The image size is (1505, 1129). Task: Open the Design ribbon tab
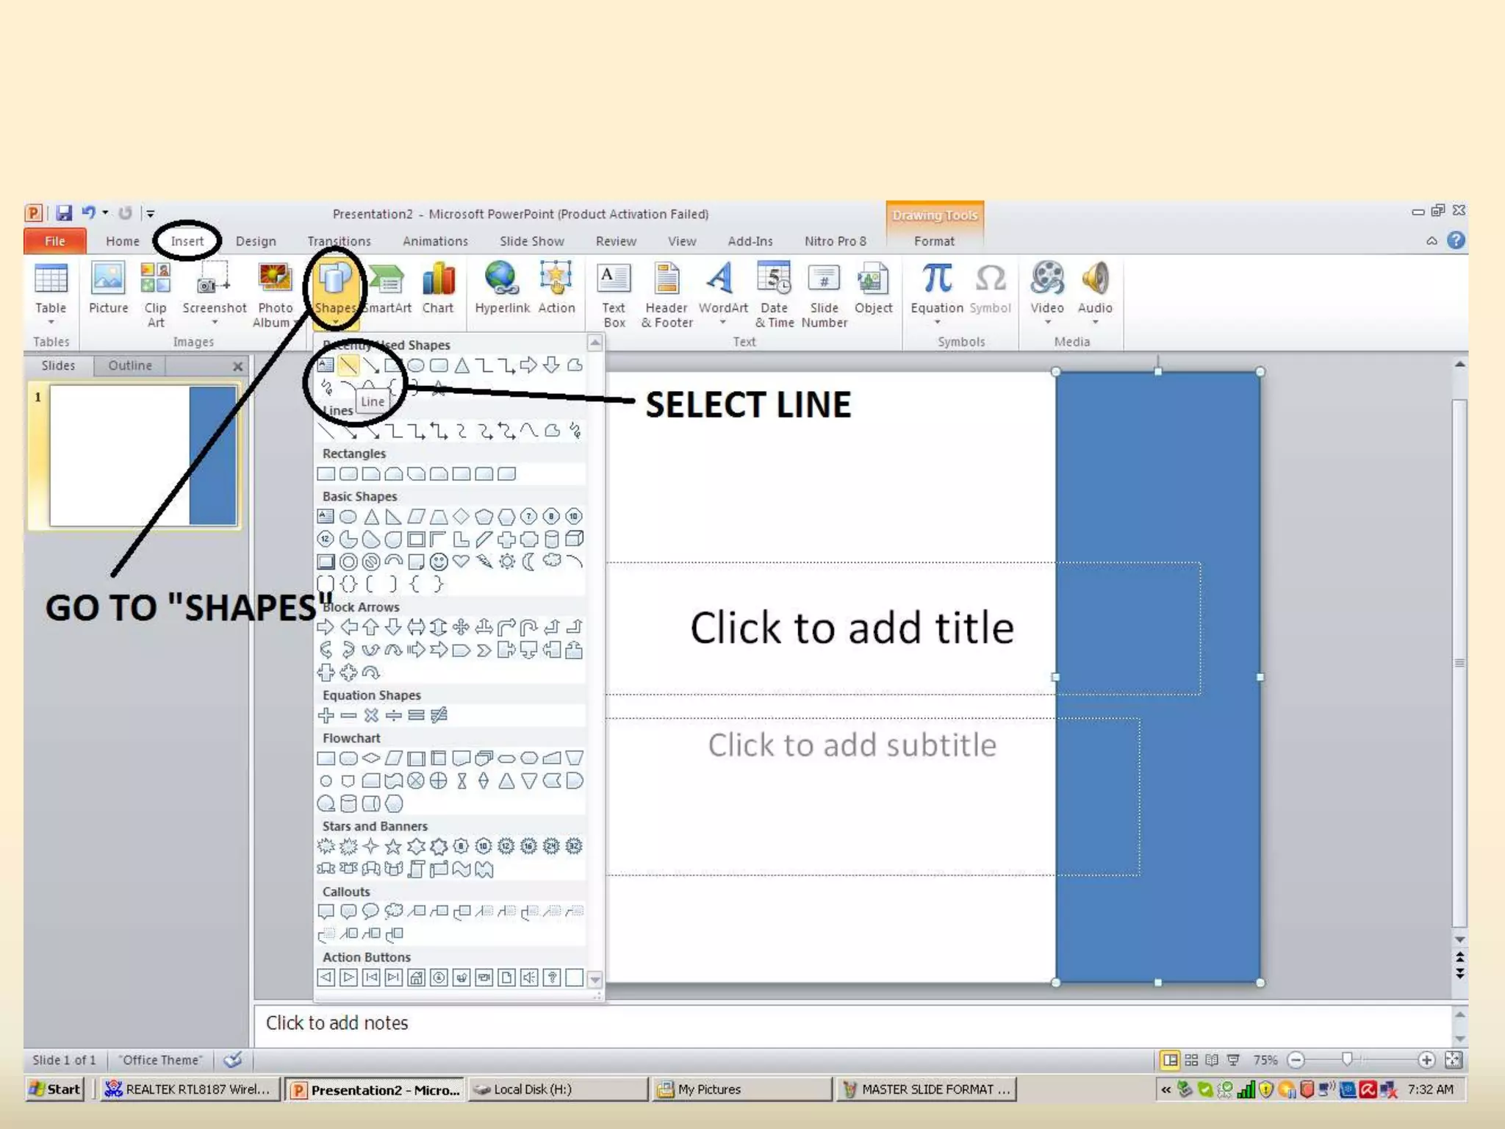pos(256,241)
